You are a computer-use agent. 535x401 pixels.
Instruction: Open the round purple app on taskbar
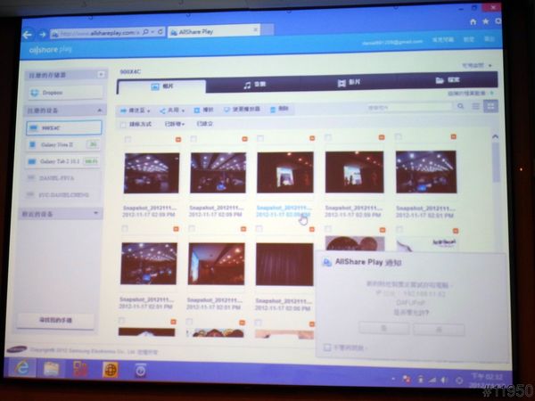point(141,371)
